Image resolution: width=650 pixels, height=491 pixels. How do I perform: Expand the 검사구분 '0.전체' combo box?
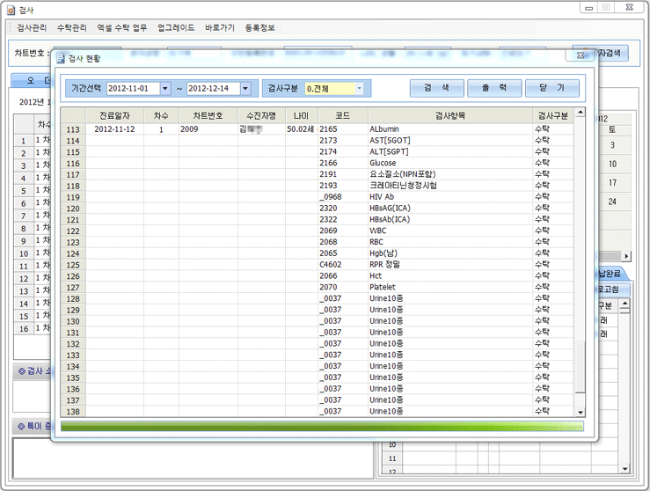(359, 89)
